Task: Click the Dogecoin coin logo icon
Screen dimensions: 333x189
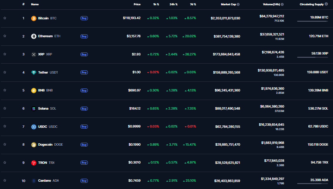Action: point(34,144)
